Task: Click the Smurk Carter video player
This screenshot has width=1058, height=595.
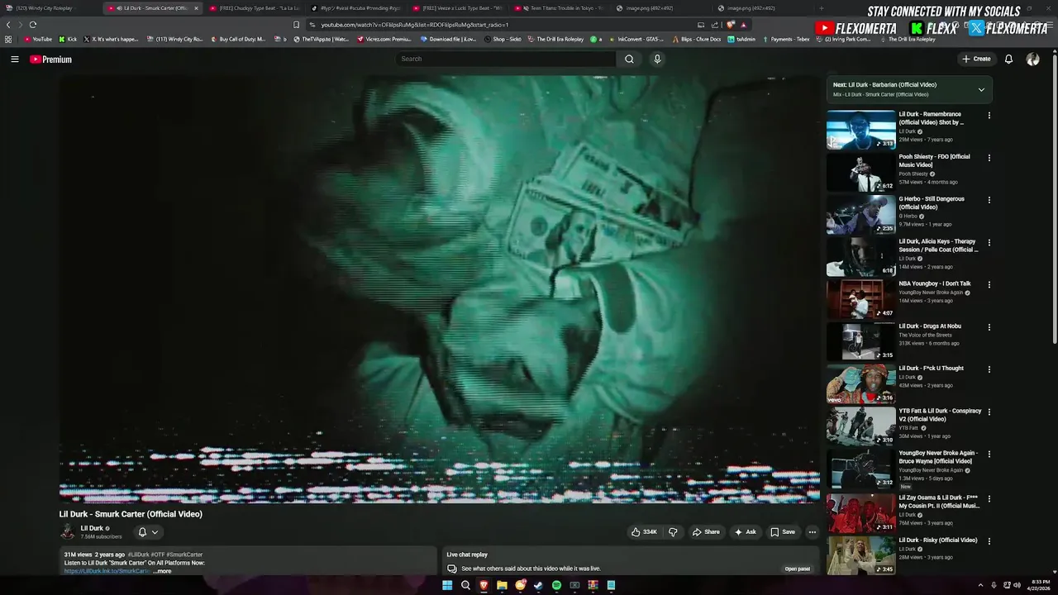Action: click(x=439, y=288)
